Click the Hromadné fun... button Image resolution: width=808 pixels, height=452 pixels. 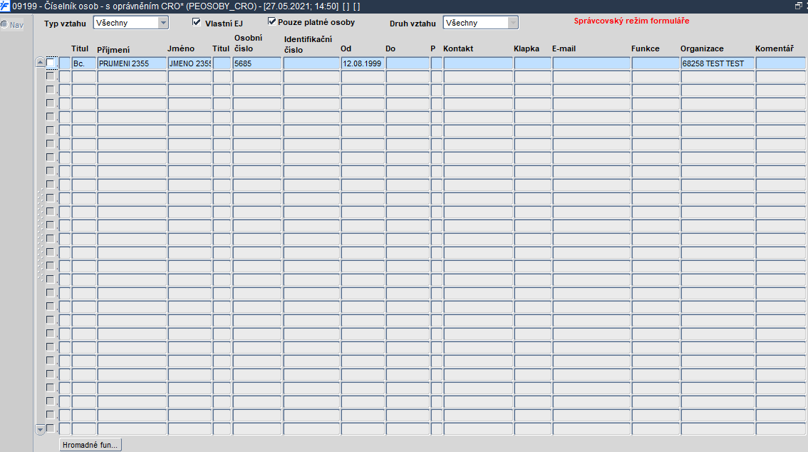(x=90, y=445)
